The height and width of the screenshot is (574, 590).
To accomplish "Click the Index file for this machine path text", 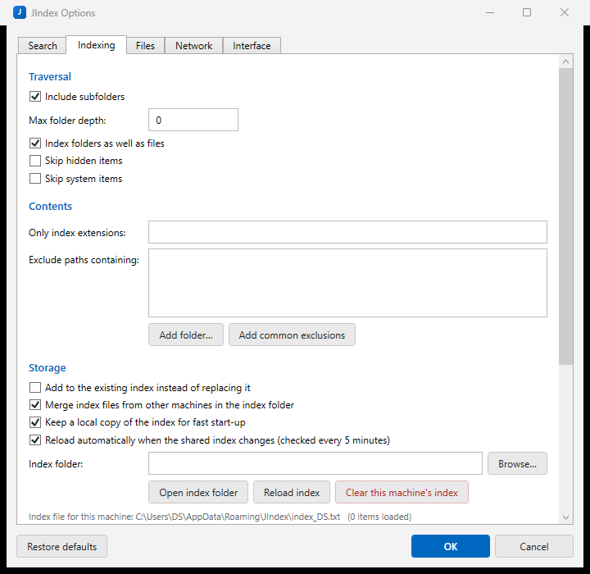I will click(x=184, y=517).
